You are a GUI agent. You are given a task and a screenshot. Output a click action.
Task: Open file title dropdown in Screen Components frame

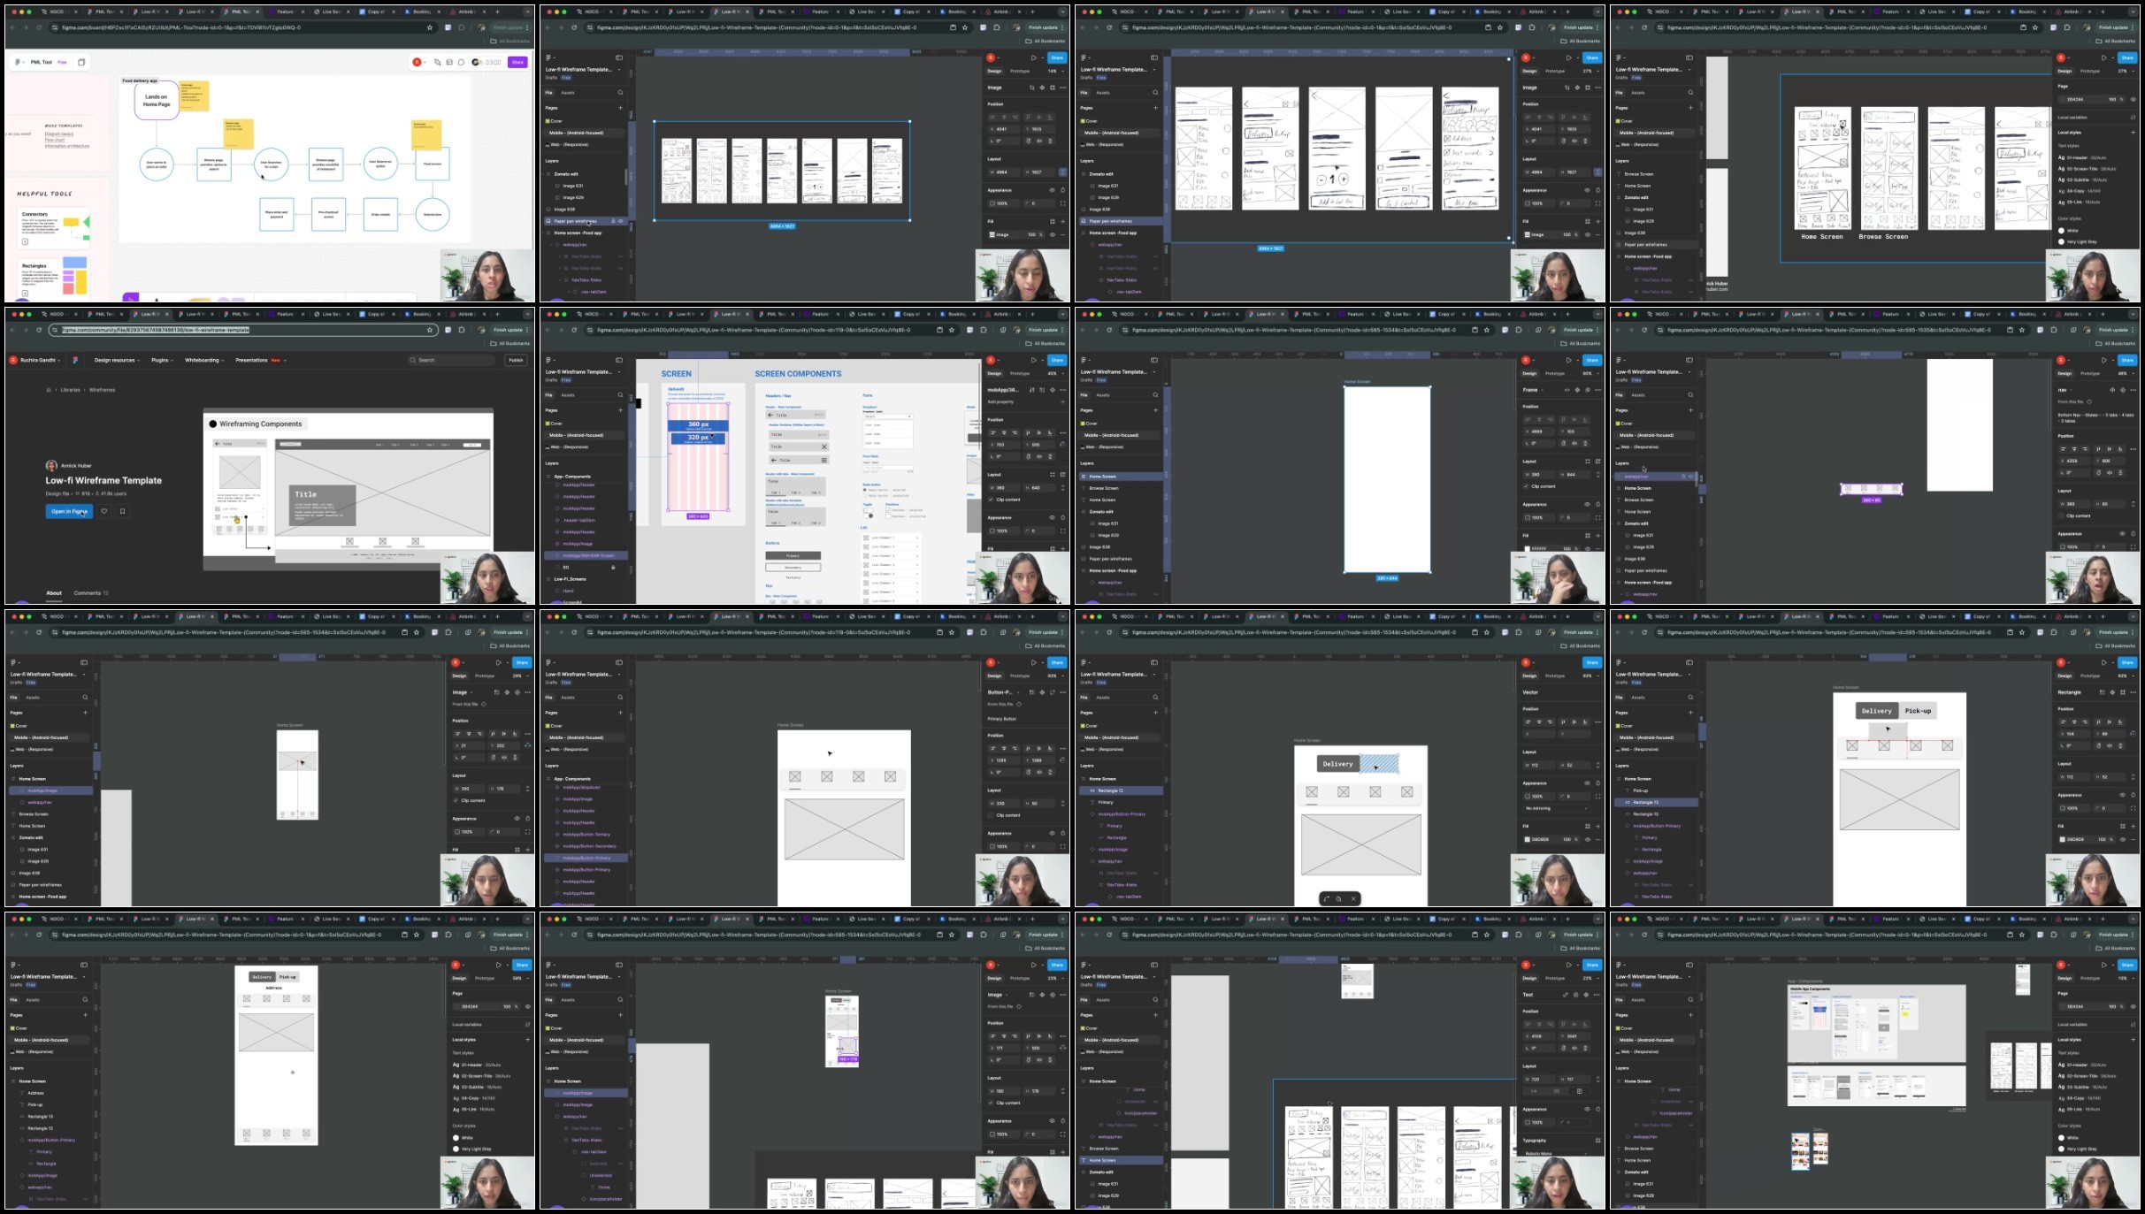click(x=619, y=371)
